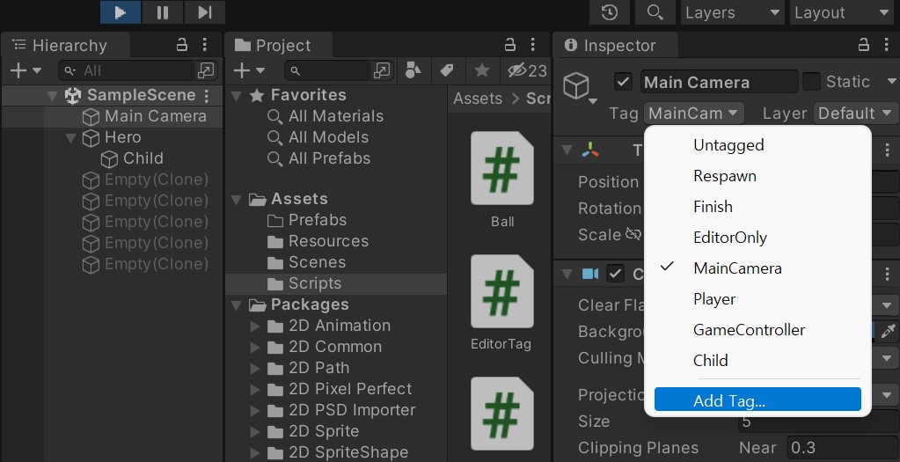The width and height of the screenshot is (900, 462).
Task: Collapse the Favorites section arrow
Action: (x=236, y=95)
